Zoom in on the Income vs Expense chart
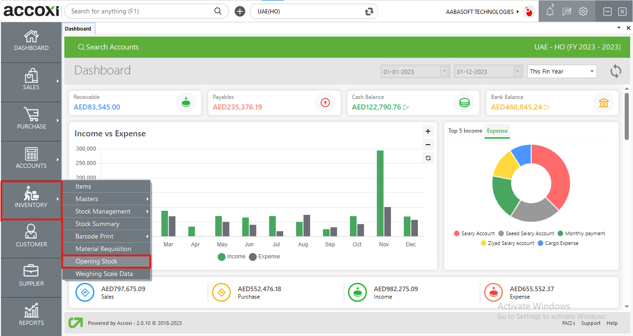The image size is (633, 336). pyautogui.click(x=428, y=131)
